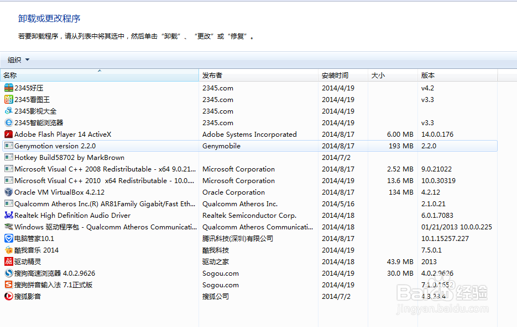Select Qualcomm Atheros AR81Family Gigabit entry
The height and width of the screenshot is (327, 517).
[105, 204]
